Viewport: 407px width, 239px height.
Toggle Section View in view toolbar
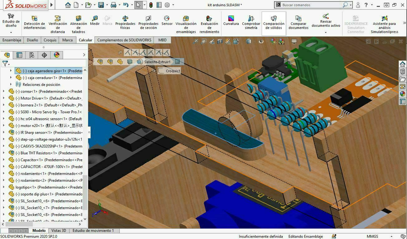[x=220, y=41]
